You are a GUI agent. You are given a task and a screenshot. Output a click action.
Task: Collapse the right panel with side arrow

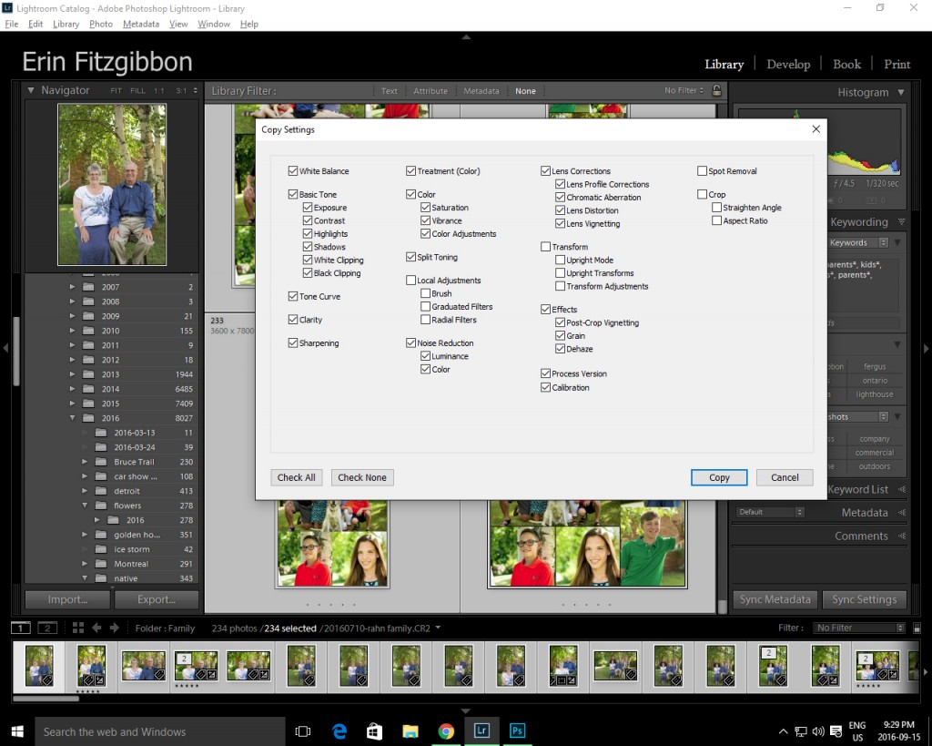(926, 348)
